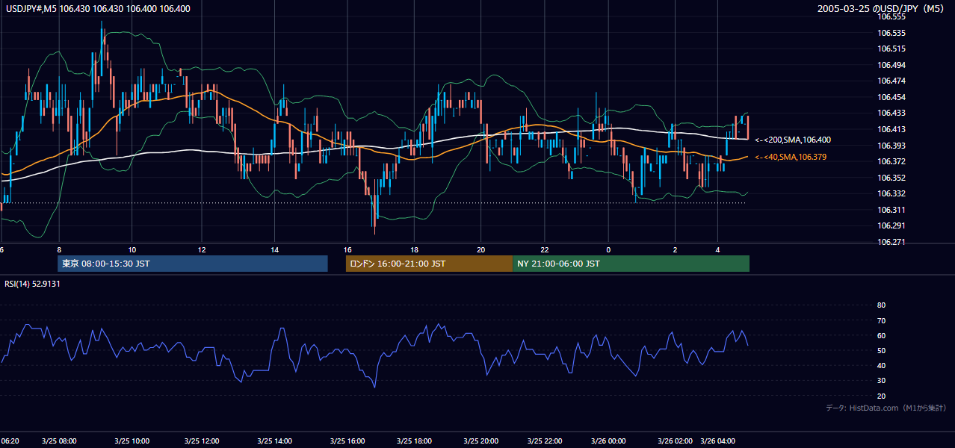Click hour label 12 below price chart

[x=202, y=249]
